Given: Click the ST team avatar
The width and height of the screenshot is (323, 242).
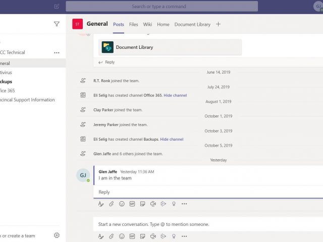Looking at the screenshot, I should (77, 24).
